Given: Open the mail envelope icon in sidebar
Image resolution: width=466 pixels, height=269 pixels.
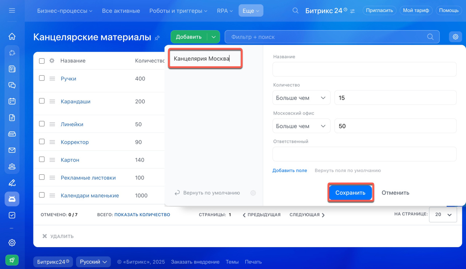Looking at the screenshot, I should 12,150.
